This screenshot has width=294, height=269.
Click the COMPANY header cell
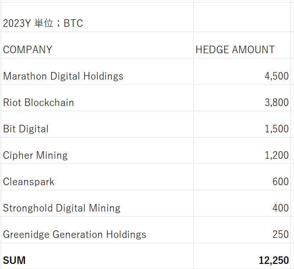(28, 50)
